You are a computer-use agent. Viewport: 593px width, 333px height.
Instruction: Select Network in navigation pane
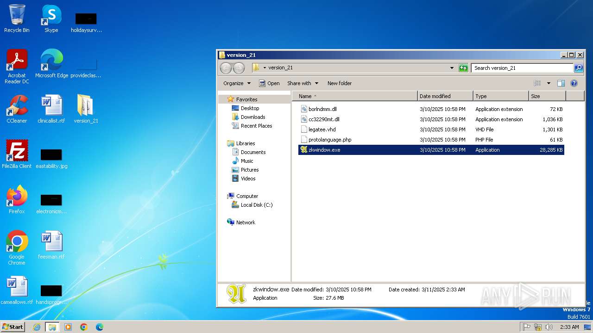tap(241, 222)
